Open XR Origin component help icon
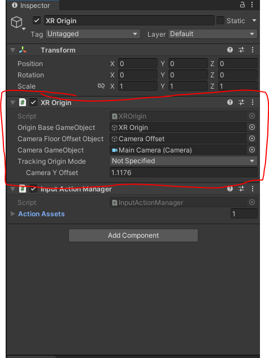This screenshot has width=269, height=358. pyautogui.click(x=230, y=102)
